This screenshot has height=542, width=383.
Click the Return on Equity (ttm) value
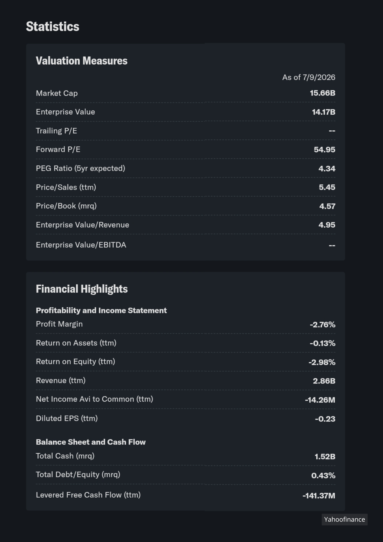click(x=322, y=362)
